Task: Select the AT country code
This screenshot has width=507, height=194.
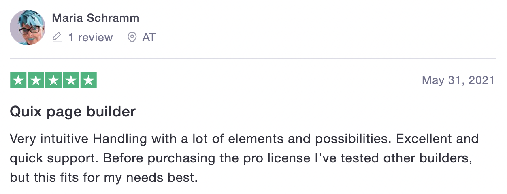Action: pos(149,38)
